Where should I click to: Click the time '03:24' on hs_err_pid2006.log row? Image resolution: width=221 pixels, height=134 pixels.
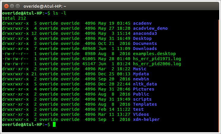point(124,64)
